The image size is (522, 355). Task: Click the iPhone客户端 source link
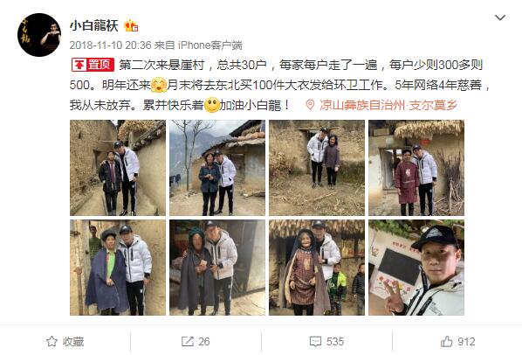tap(210, 45)
